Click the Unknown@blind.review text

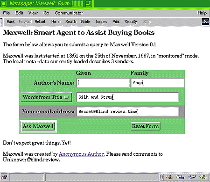click(x=31, y=160)
